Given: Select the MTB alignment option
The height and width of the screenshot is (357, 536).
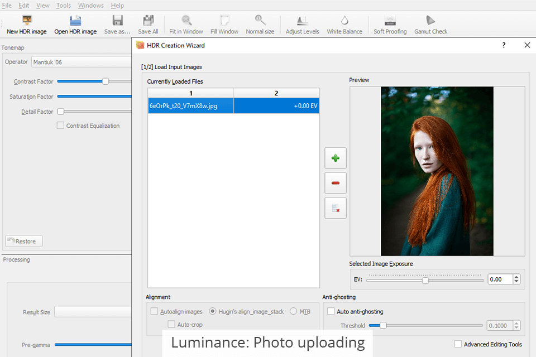Looking at the screenshot, I should pyautogui.click(x=293, y=311).
